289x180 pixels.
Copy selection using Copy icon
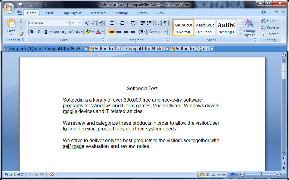[21, 27]
